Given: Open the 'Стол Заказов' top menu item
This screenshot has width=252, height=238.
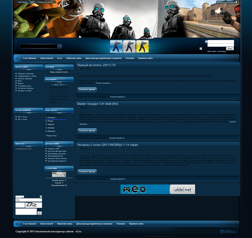Looking at the screenshot, I should [x=29, y=58].
